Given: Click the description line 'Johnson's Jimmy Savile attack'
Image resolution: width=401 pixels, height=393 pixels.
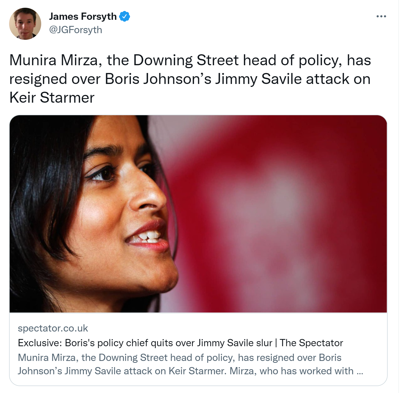Looking at the screenshot, I should [190, 371].
